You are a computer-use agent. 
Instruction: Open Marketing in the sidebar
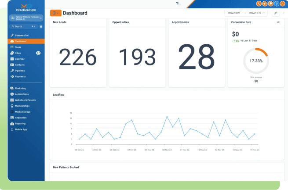26,88
